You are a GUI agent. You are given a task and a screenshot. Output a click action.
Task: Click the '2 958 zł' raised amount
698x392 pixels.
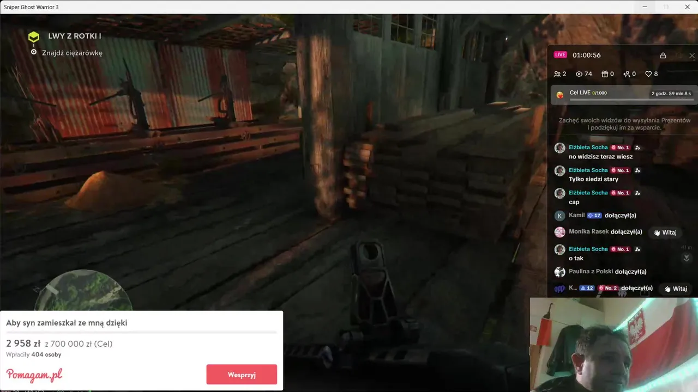pyautogui.click(x=23, y=344)
